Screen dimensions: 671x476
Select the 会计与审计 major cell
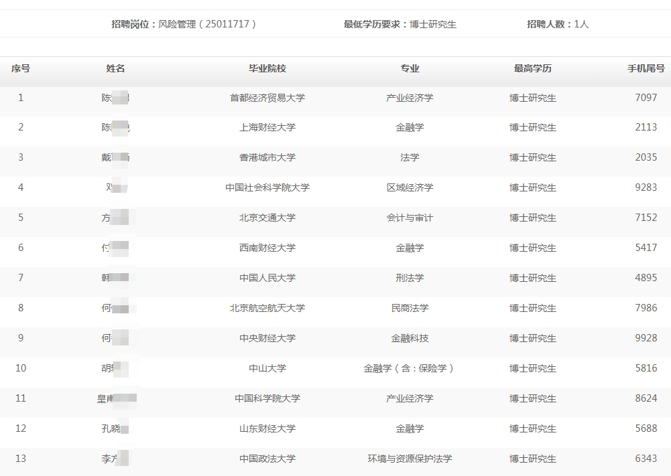pyautogui.click(x=410, y=218)
